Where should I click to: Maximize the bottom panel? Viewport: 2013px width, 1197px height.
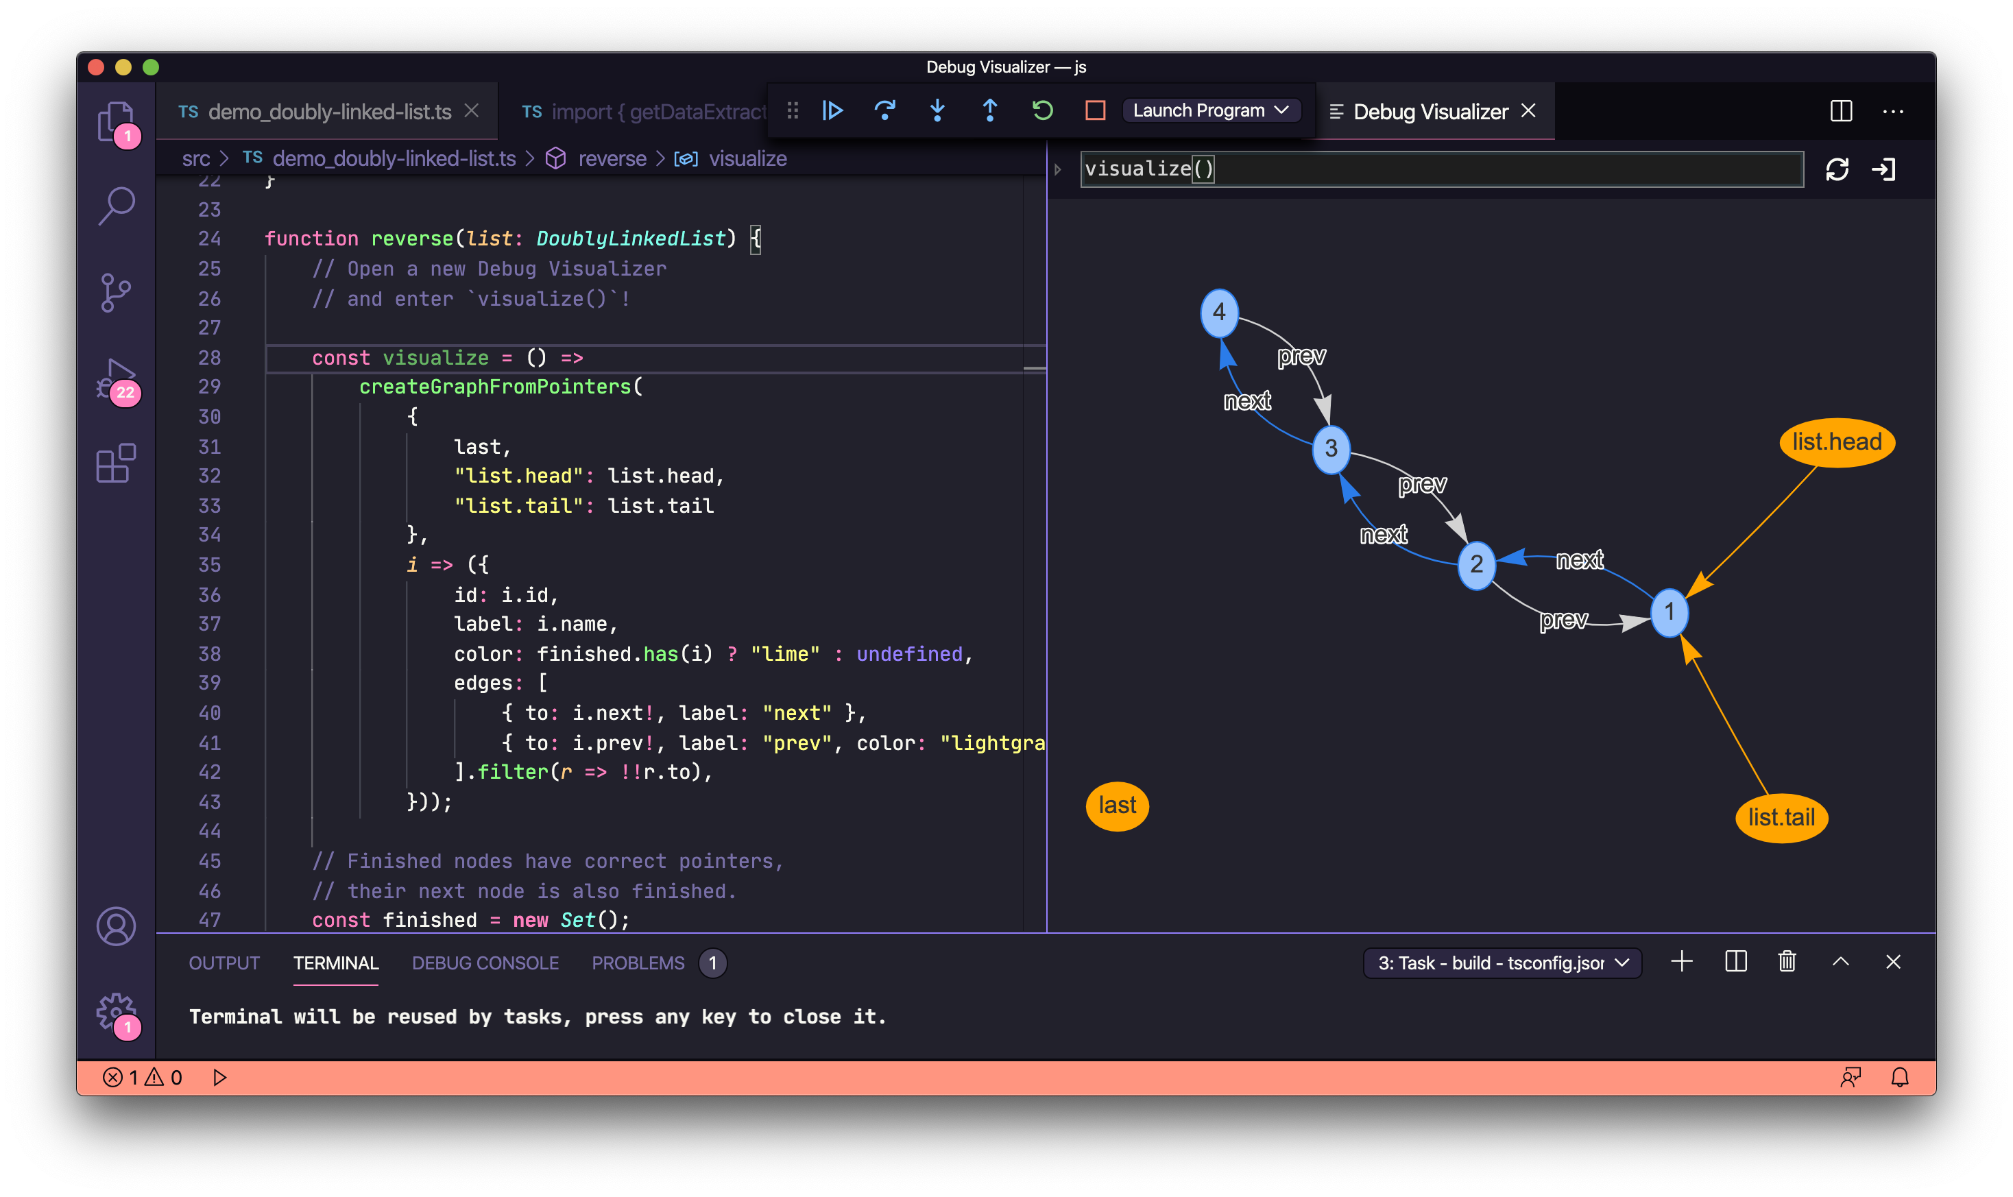coord(1840,961)
